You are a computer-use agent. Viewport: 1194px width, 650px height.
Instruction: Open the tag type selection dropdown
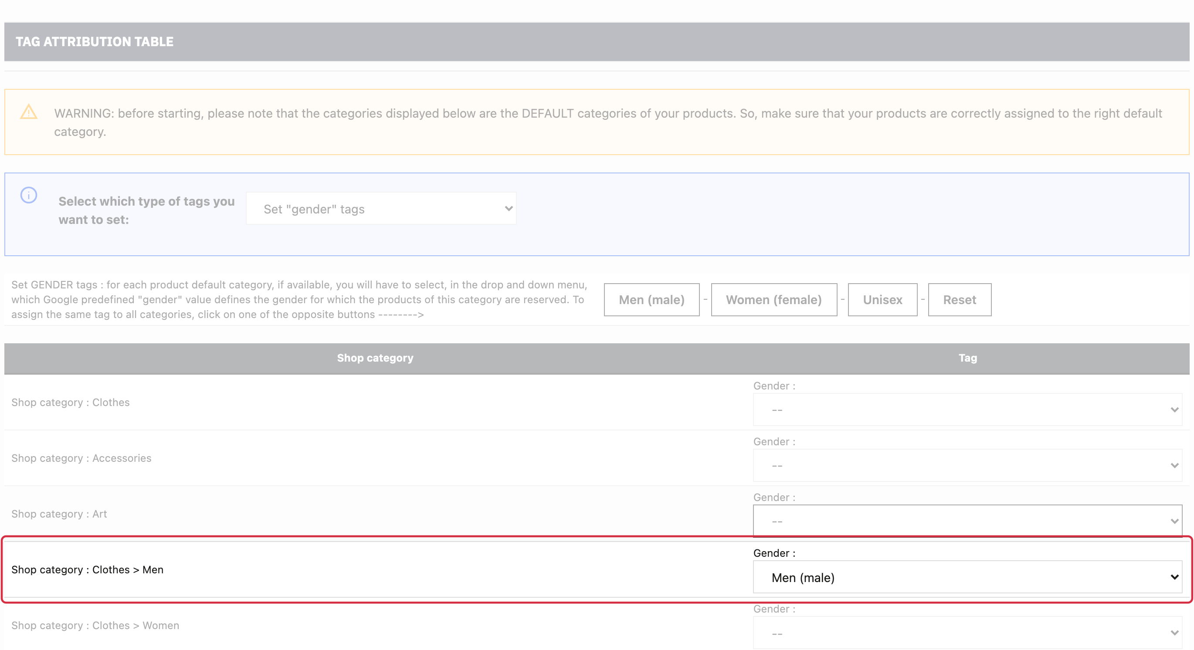coord(381,209)
